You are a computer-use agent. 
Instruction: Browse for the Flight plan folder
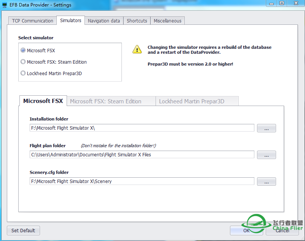[266, 155]
